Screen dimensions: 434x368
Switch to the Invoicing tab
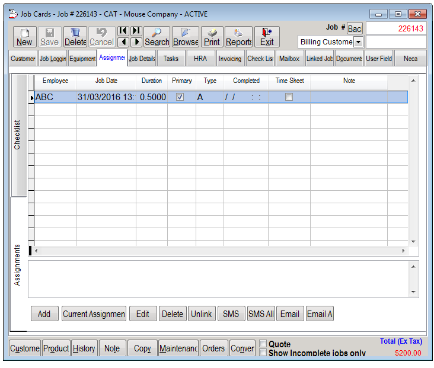(x=229, y=59)
